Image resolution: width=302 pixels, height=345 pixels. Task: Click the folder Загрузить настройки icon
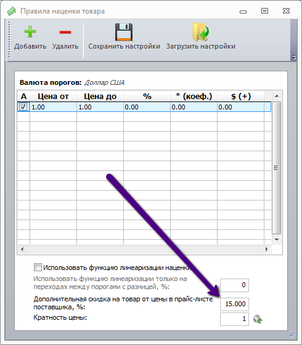tap(200, 32)
